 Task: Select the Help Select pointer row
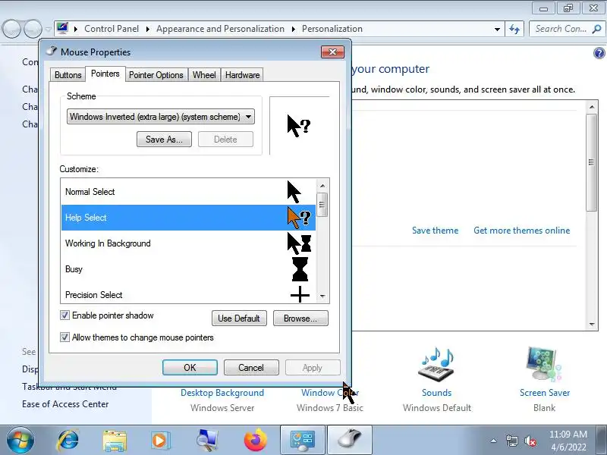[188, 218]
